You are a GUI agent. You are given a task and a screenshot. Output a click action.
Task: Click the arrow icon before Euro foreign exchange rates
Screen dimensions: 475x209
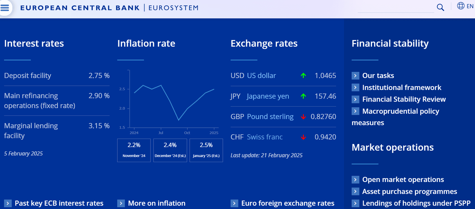234,203
